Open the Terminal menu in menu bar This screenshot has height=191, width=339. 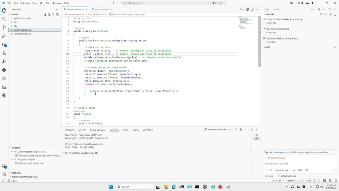(57, 3)
